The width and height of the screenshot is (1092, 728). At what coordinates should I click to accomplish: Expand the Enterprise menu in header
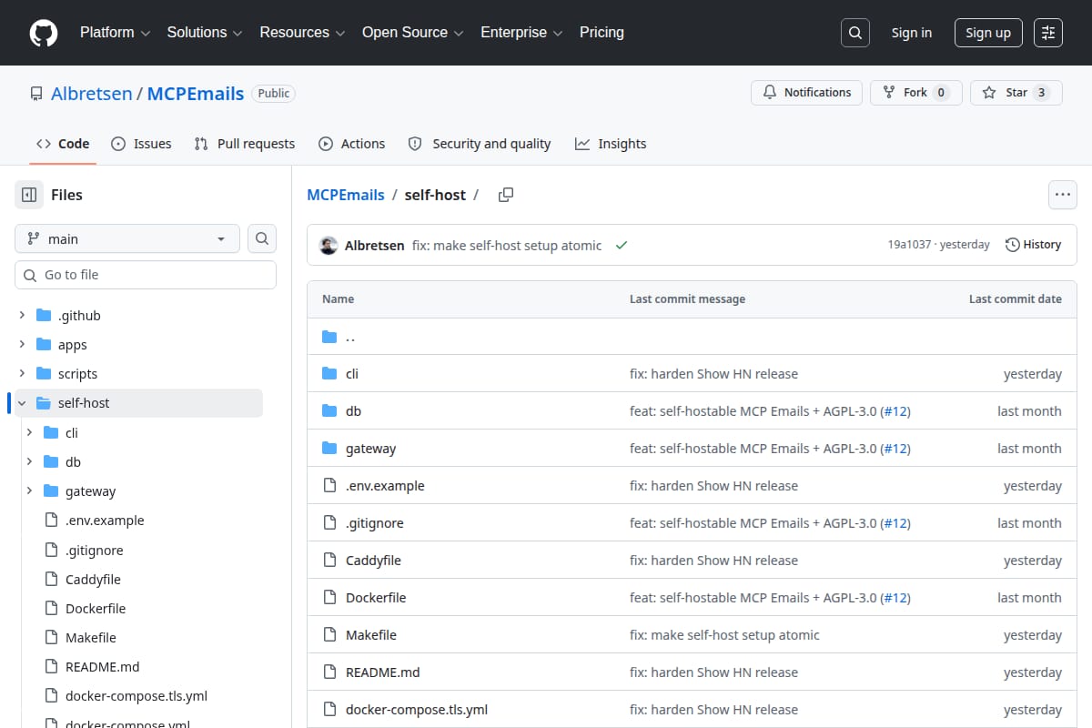click(522, 33)
